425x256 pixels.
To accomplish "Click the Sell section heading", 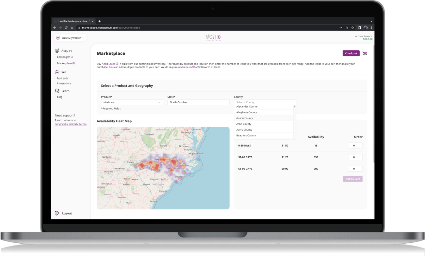I will [x=64, y=72].
